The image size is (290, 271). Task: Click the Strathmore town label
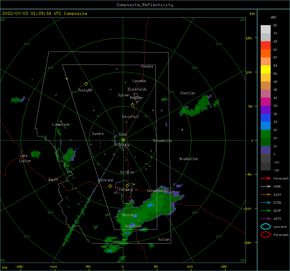157,191
